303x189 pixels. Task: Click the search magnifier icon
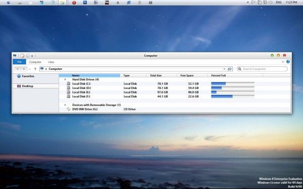point(239,69)
